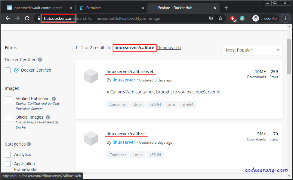Check the Official Images filter
Viewport: 293px width, 180px height.
coord(8,118)
